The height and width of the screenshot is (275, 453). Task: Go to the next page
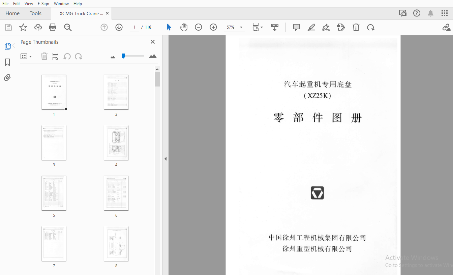coord(119,27)
